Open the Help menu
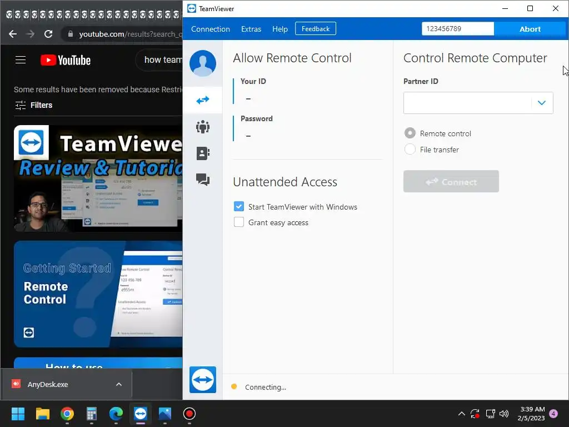This screenshot has height=427, width=569. point(280,29)
